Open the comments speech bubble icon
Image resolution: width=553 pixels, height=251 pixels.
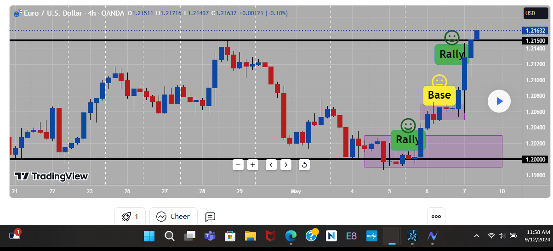(211, 217)
